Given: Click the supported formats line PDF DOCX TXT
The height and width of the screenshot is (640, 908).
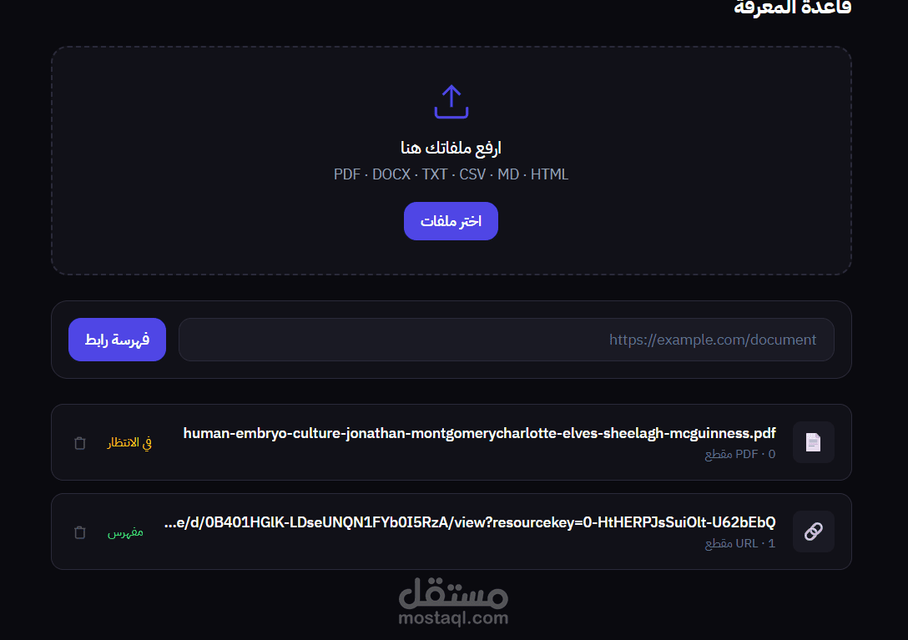Looking at the screenshot, I should tap(451, 174).
